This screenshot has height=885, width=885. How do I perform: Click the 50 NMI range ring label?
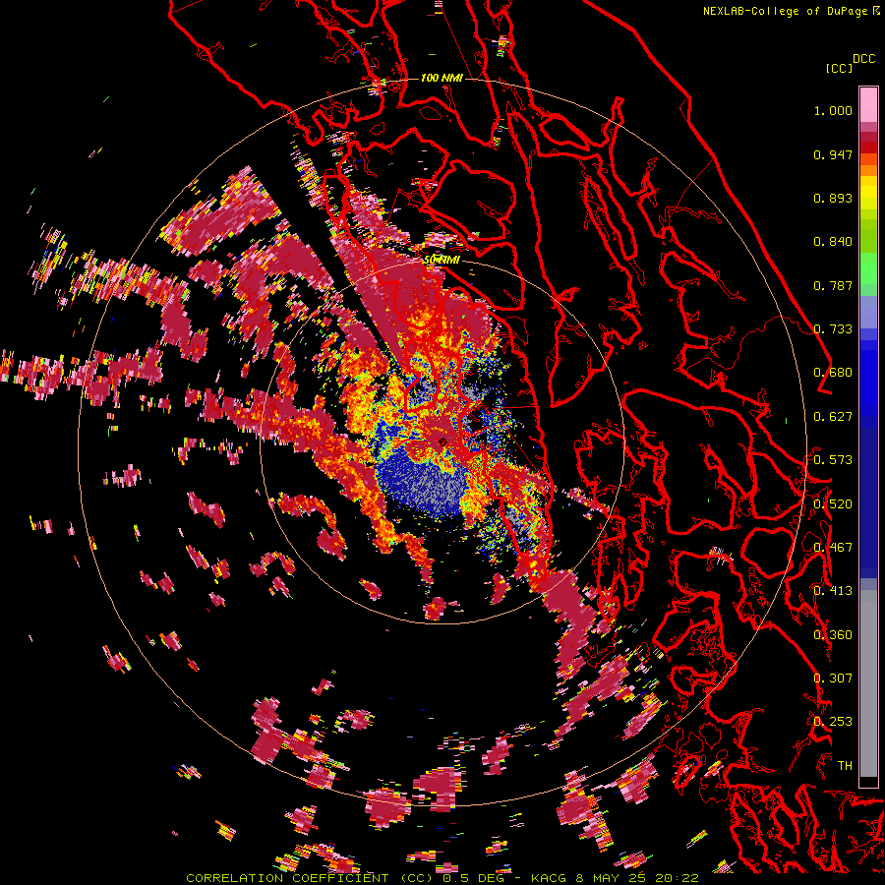pos(442,260)
